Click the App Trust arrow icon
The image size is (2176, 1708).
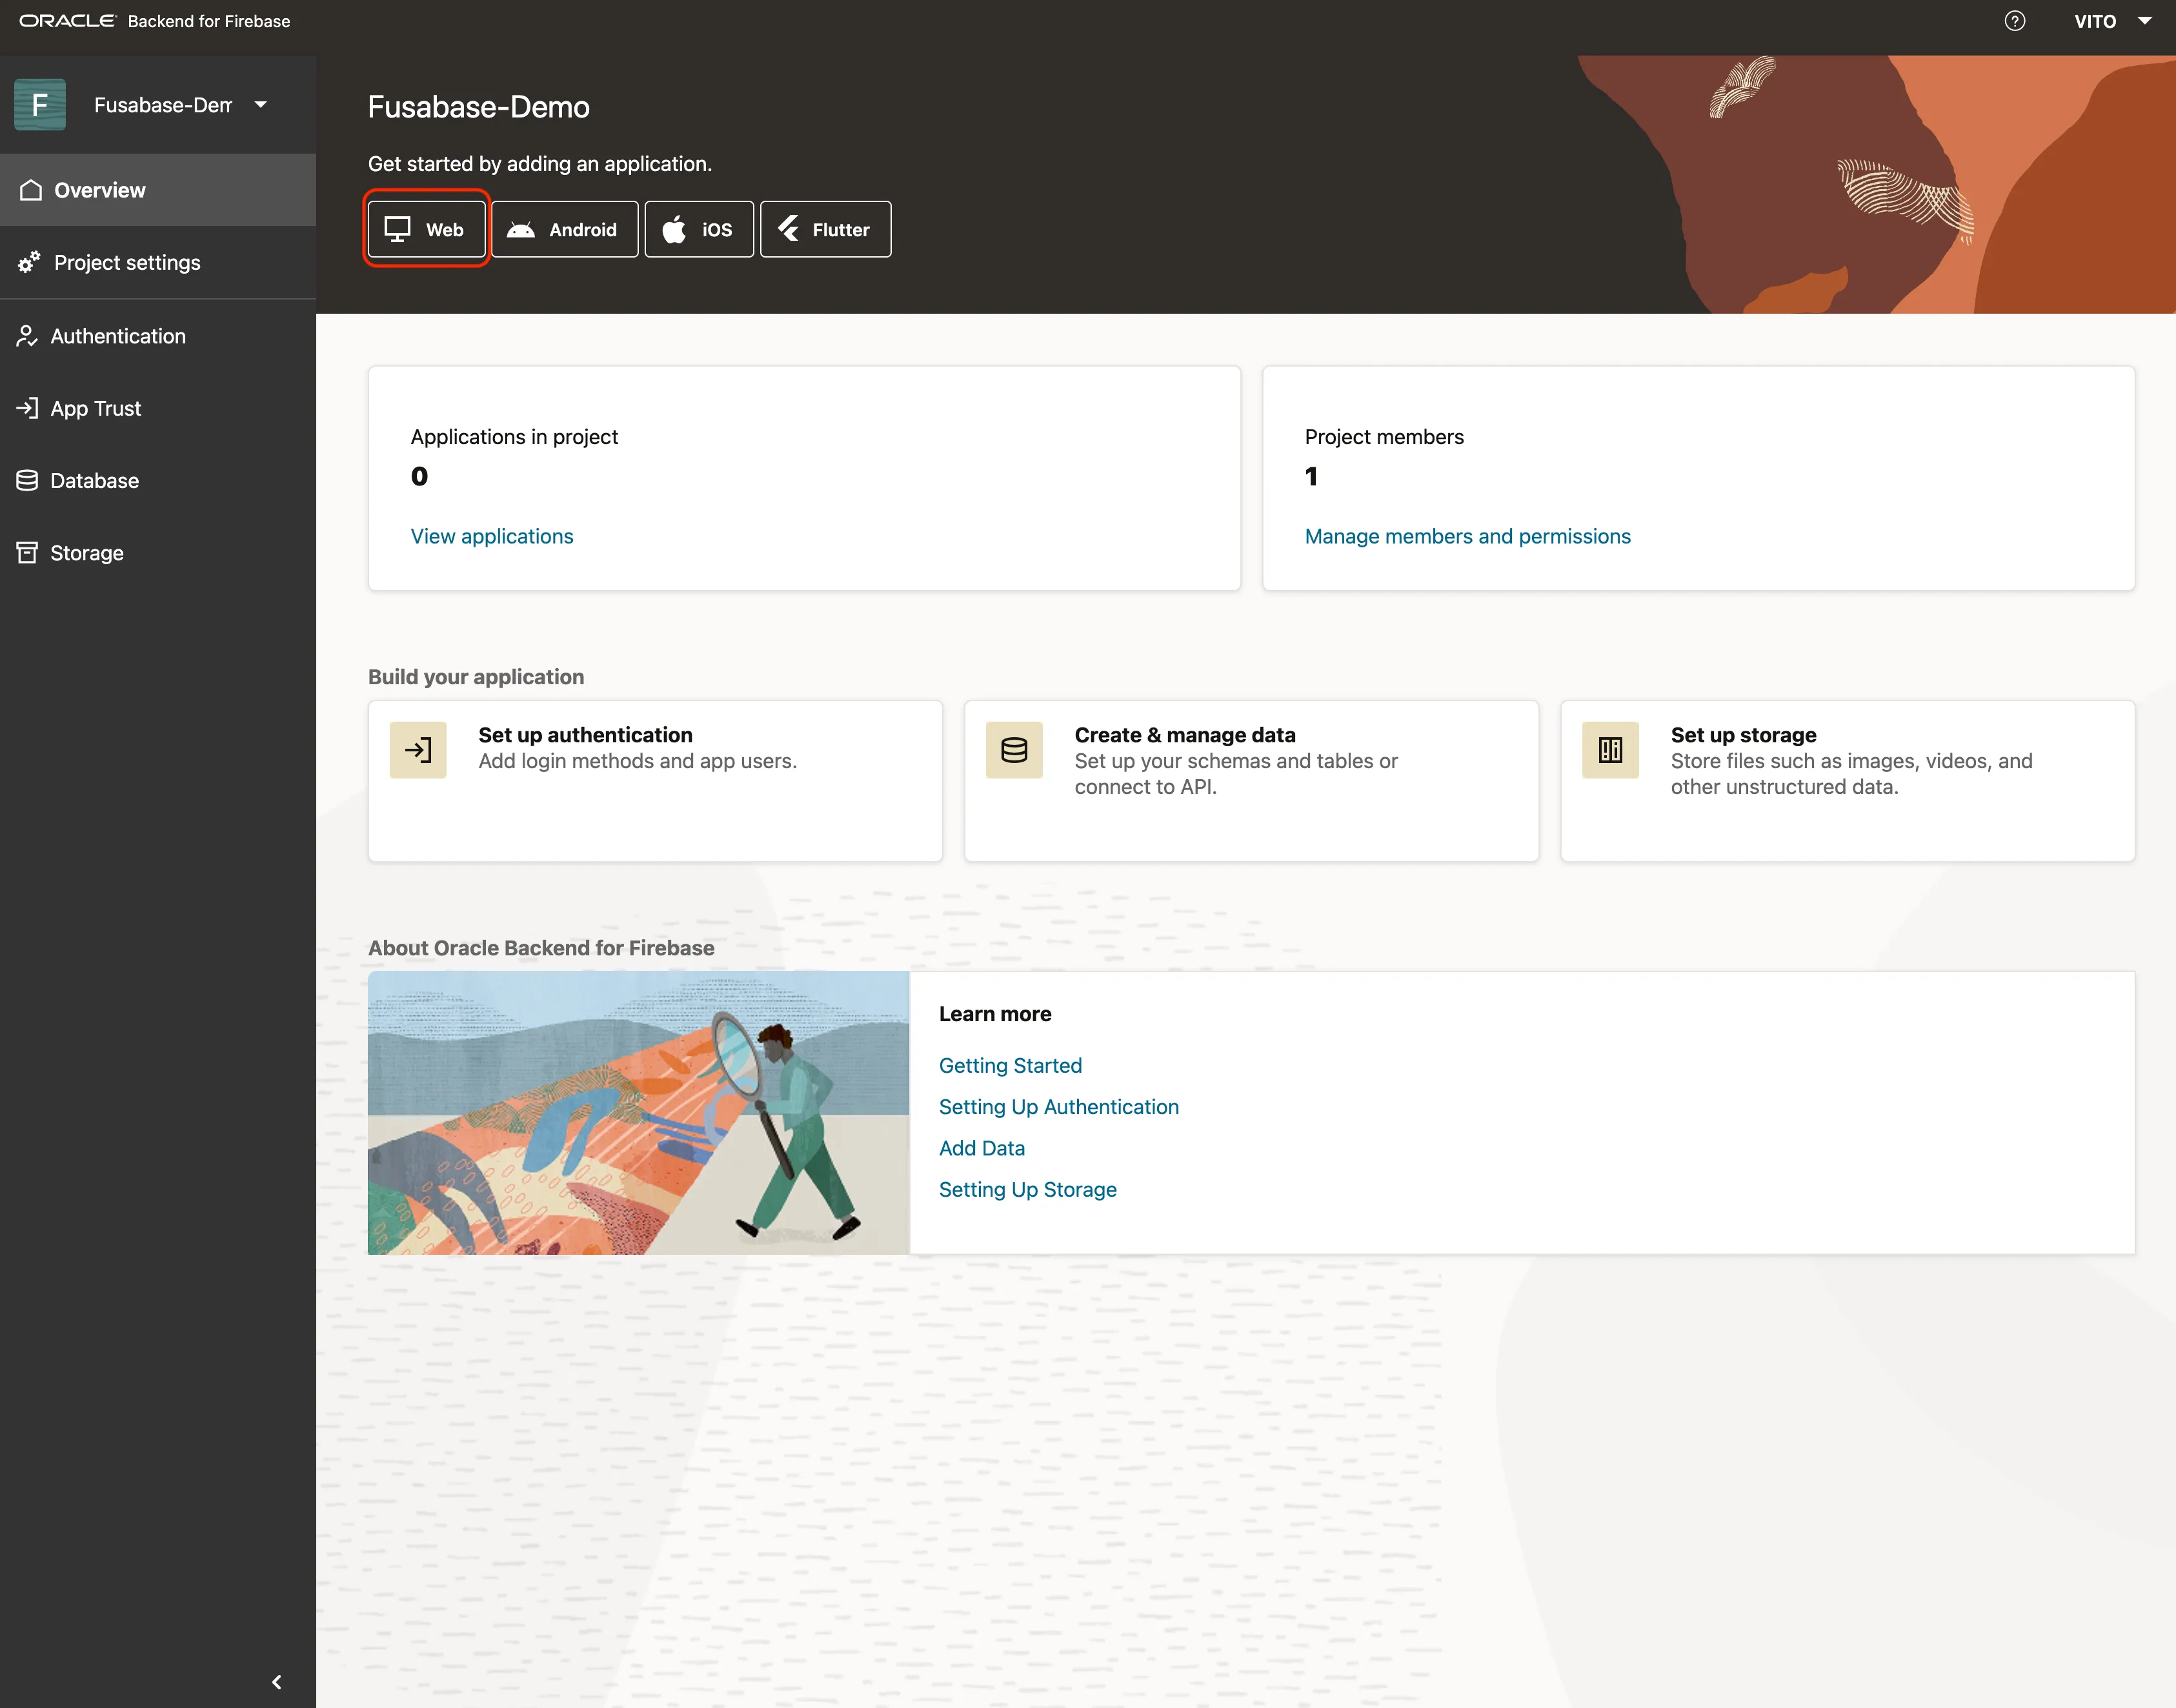point(27,408)
